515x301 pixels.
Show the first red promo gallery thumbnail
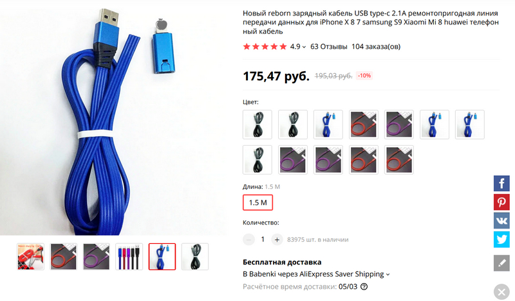(x=30, y=257)
